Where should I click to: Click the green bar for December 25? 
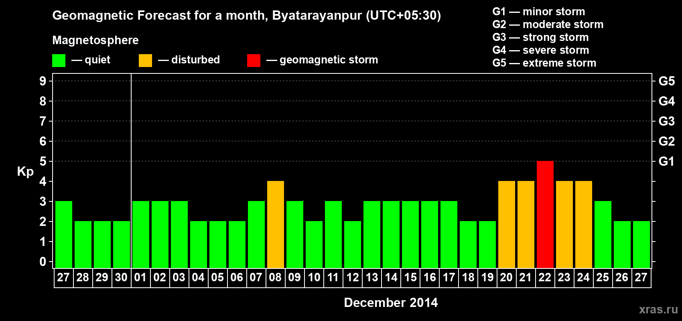603,234
